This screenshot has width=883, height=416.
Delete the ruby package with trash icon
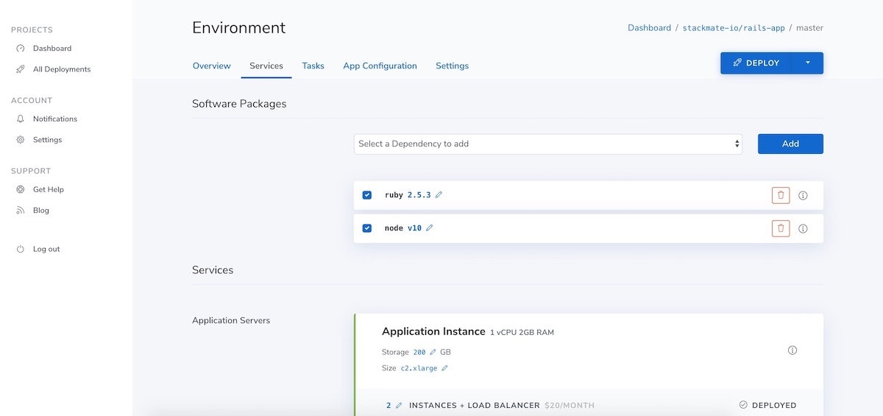point(781,195)
